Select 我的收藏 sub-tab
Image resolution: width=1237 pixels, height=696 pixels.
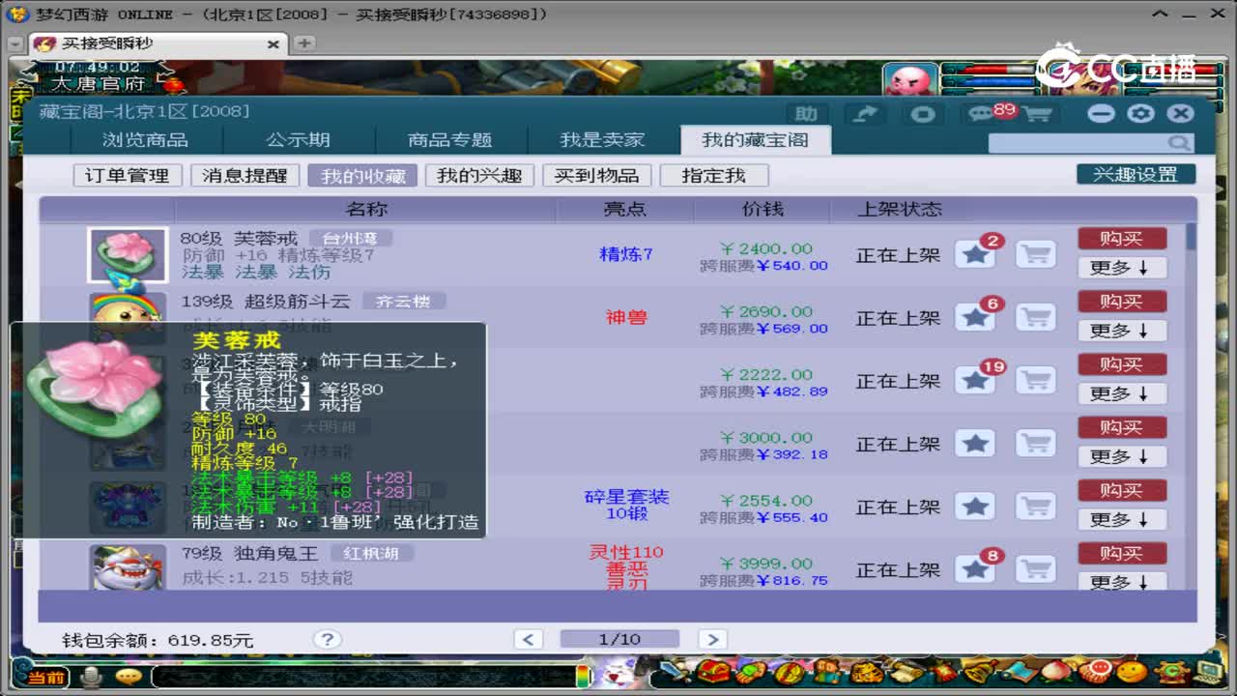coord(362,176)
